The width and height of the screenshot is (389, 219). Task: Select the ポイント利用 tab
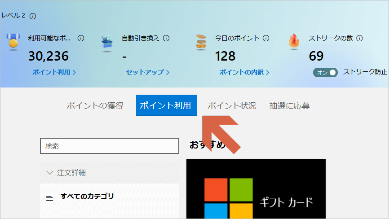(x=167, y=105)
